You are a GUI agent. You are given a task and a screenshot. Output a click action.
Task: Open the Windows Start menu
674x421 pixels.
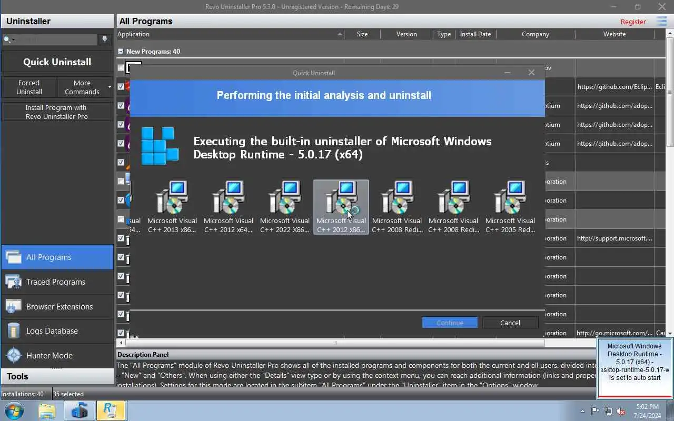(14, 410)
